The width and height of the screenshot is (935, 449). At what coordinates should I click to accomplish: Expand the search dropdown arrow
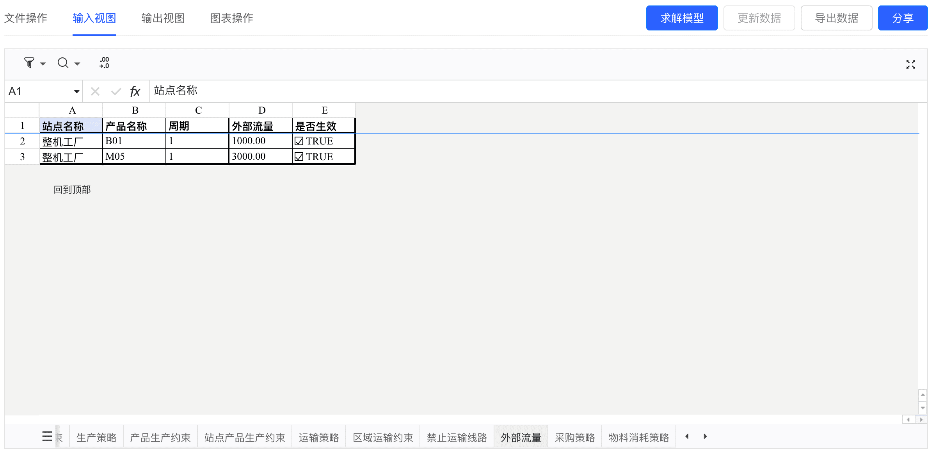(77, 64)
